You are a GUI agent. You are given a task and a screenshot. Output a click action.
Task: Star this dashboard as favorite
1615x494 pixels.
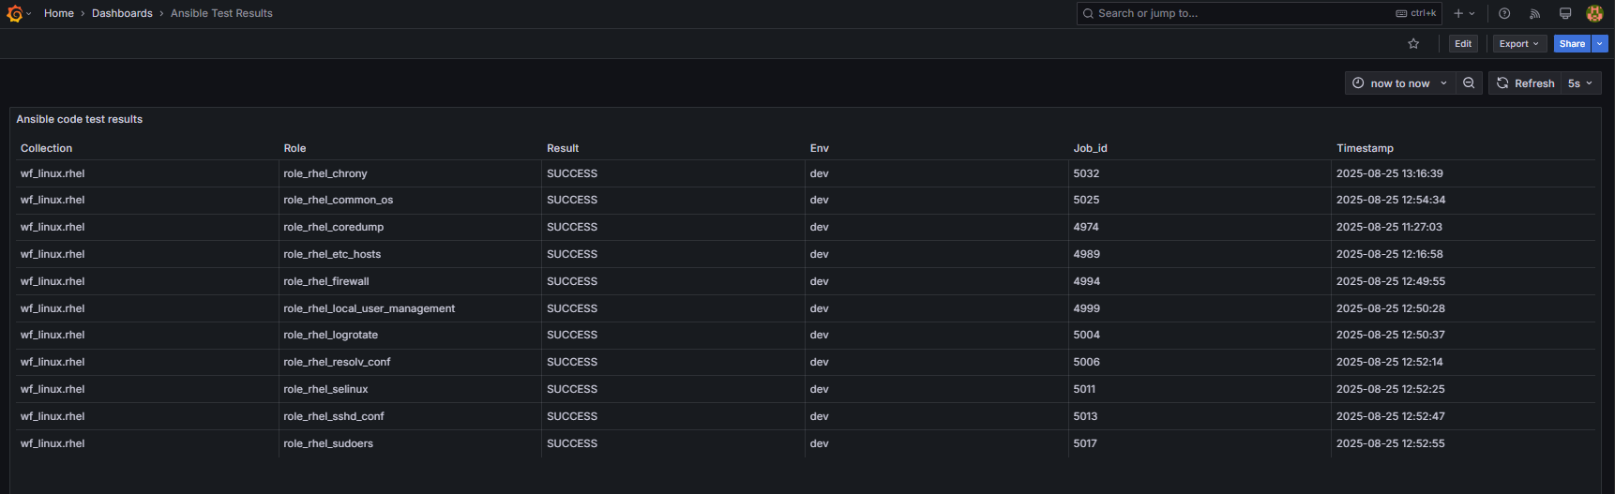1413,44
